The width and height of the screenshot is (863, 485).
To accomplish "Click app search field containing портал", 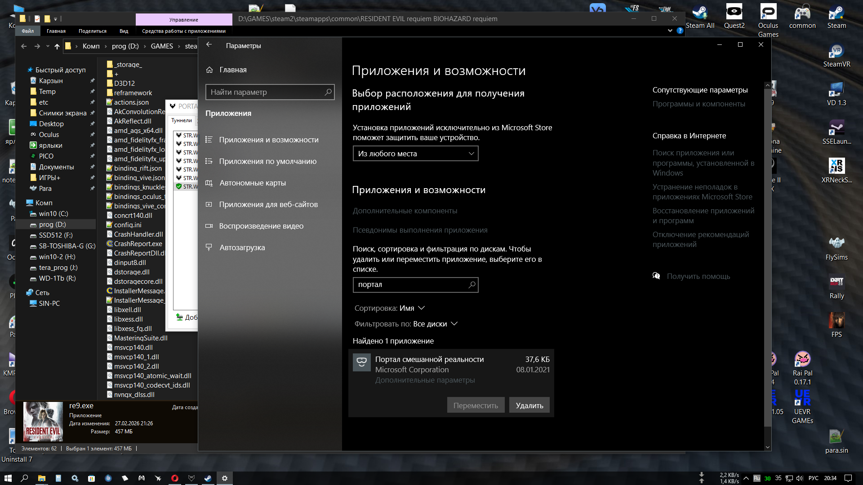I will tap(411, 285).
